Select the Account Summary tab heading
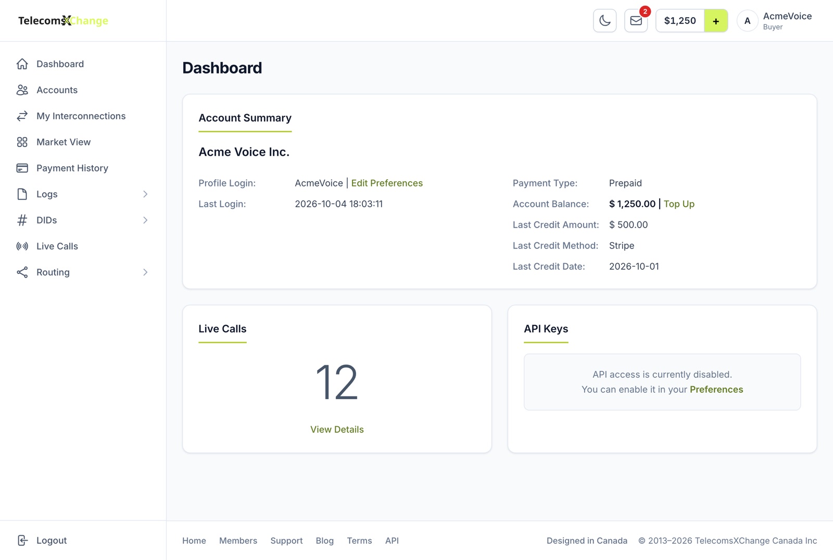The image size is (833, 560). point(245,118)
